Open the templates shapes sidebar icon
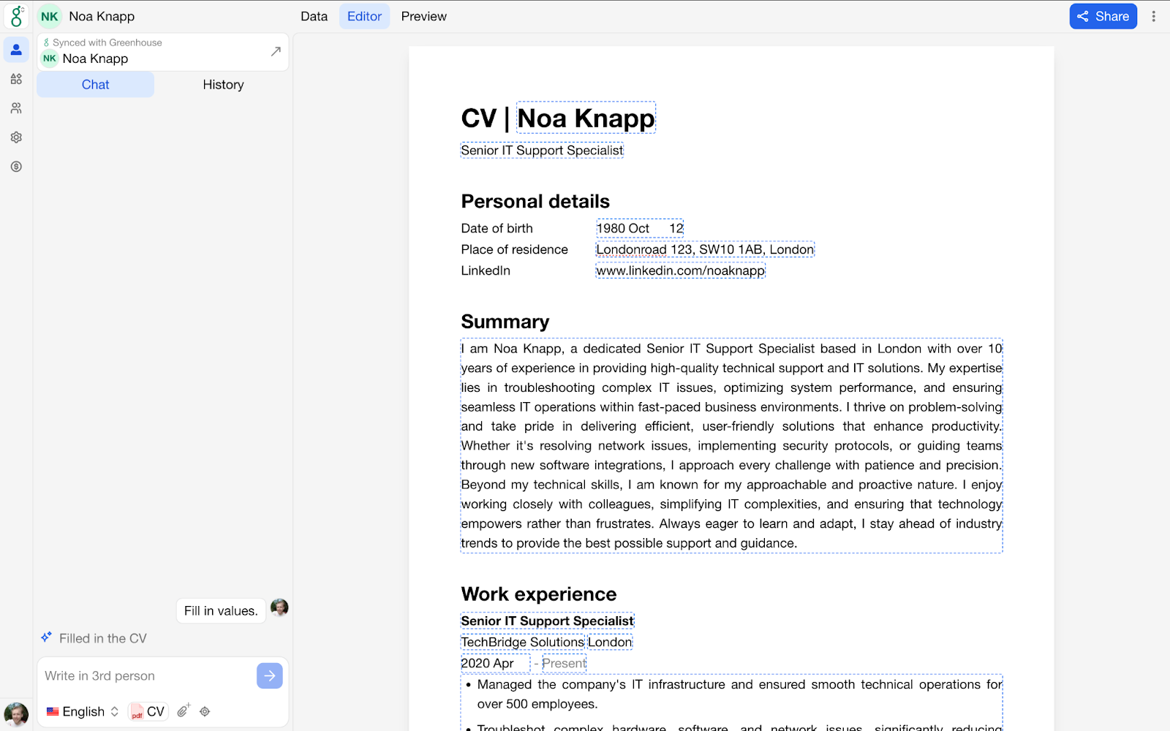 pyautogui.click(x=16, y=79)
